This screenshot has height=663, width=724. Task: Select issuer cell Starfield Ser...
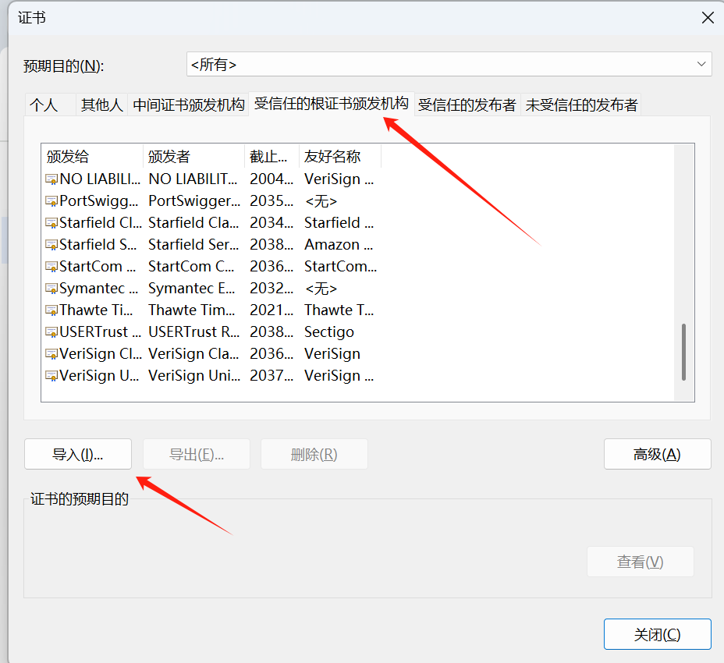(193, 244)
